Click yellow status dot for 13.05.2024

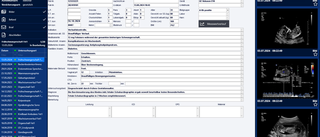pos(15,60)
